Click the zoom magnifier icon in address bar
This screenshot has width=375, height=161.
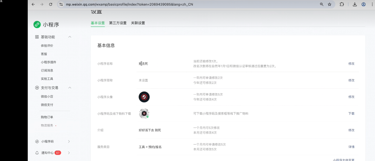pyautogui.click(x=322, y=4)
